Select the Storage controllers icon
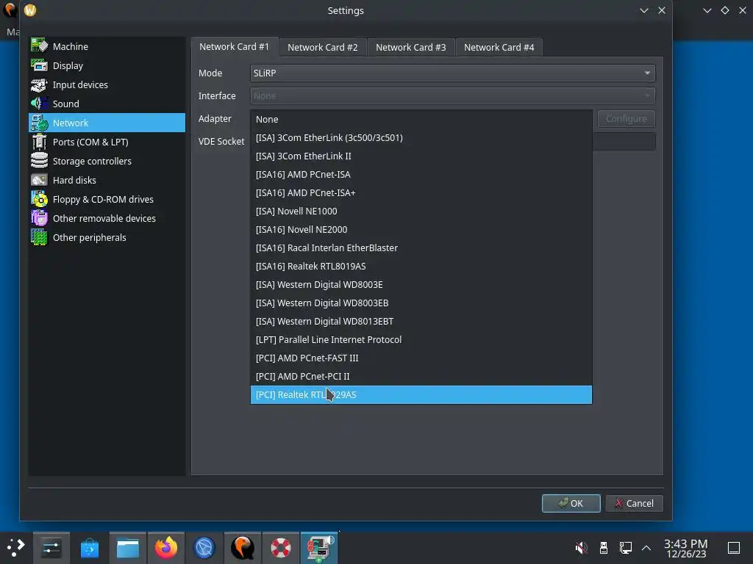This screenshot has height=564, width=753. click(x=40, y=161)
